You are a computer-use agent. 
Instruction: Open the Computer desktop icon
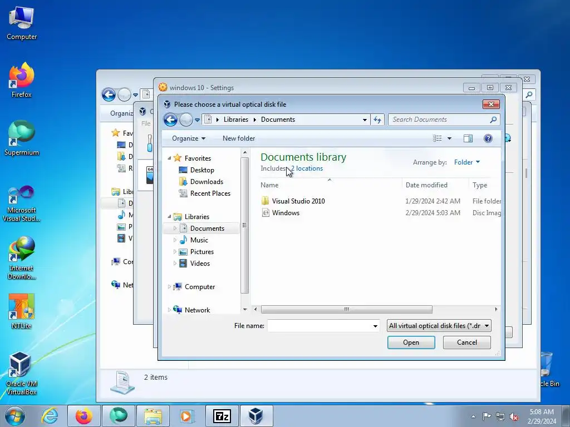(x=22, y=23)
